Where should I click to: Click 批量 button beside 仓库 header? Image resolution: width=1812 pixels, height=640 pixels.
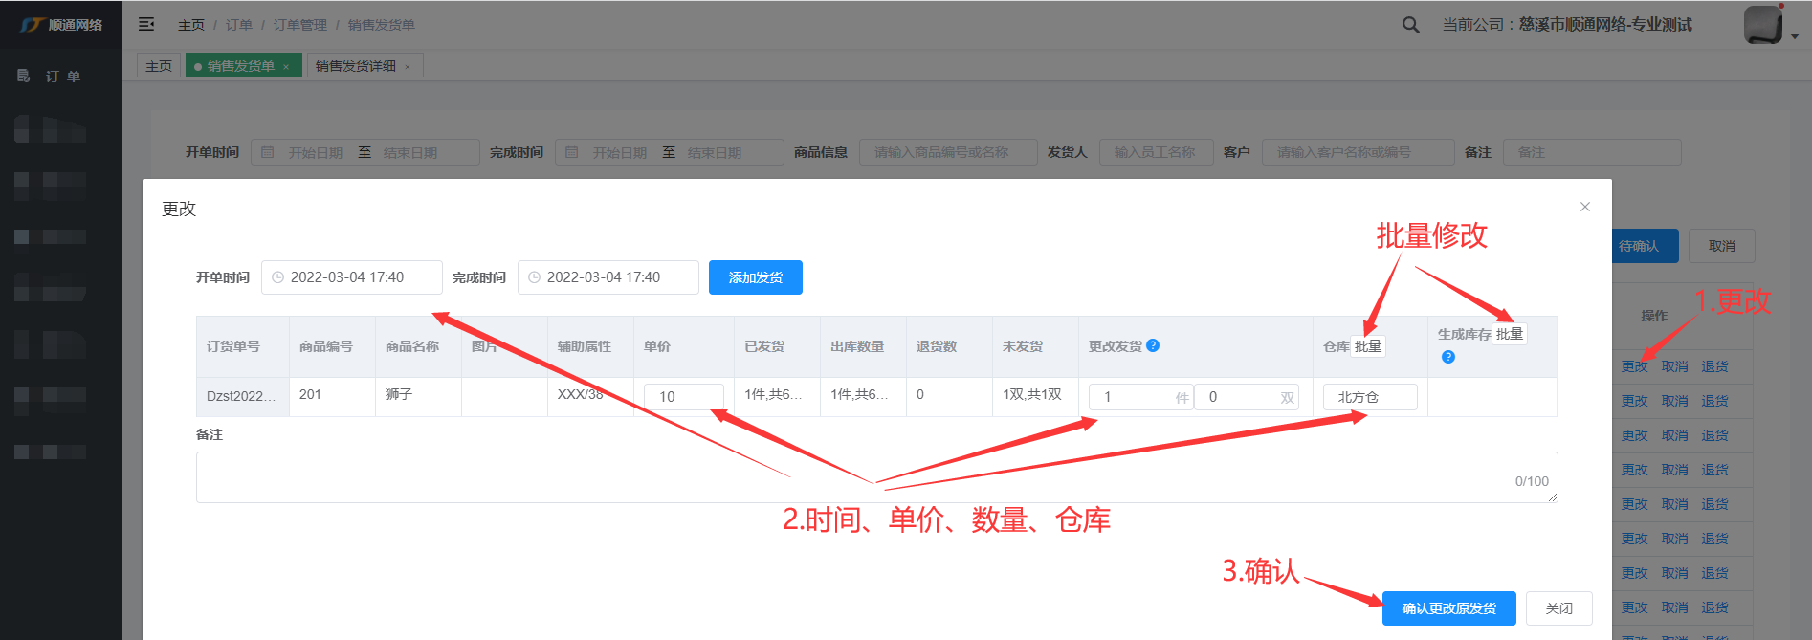coord(1368,346)
